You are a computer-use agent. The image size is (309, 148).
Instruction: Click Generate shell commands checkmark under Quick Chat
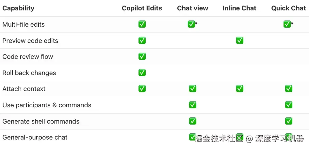(289, 121)
